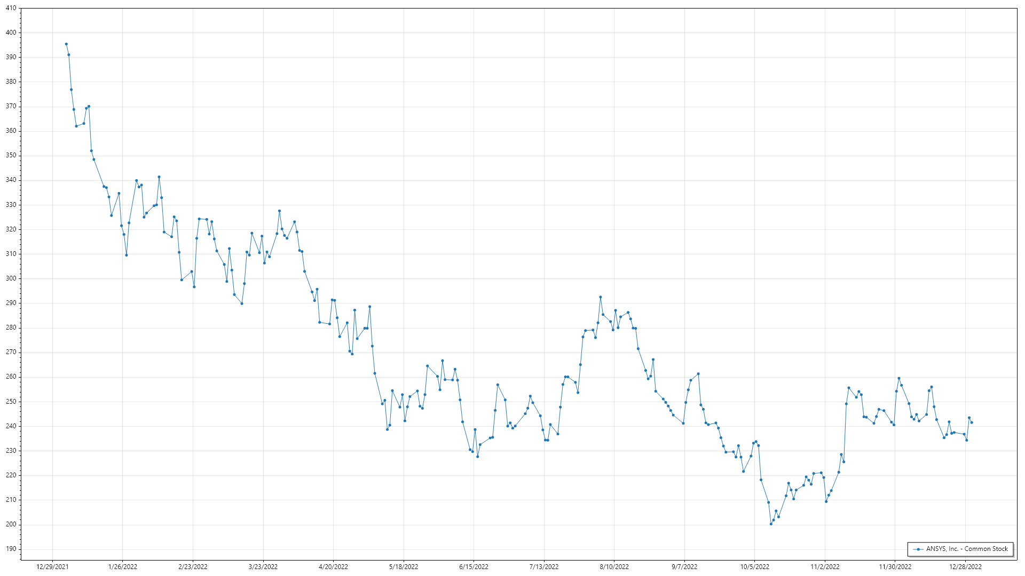
Task: Click the lowest data point near 200
Action: click(x=771, y=524)
